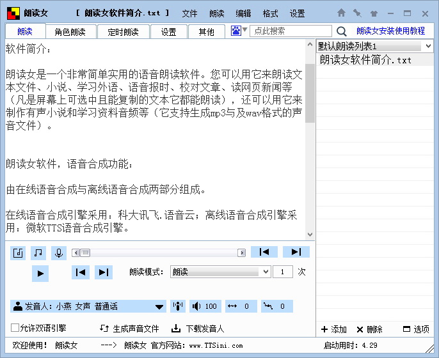The height and width of the screenshot is (358, 439).
Task: Open the 发音人 voice selector dropdown arrow
Action: tap(159, 307)
